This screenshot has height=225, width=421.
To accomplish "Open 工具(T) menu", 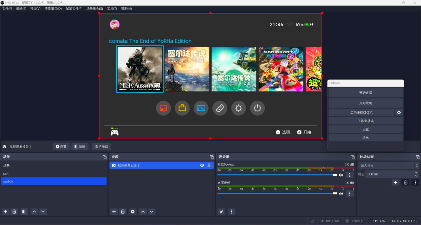I will coord(112,9).
